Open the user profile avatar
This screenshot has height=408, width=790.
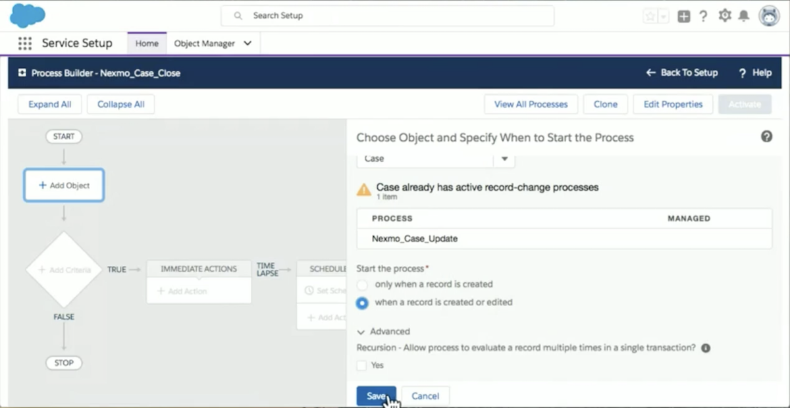point(769,16)
